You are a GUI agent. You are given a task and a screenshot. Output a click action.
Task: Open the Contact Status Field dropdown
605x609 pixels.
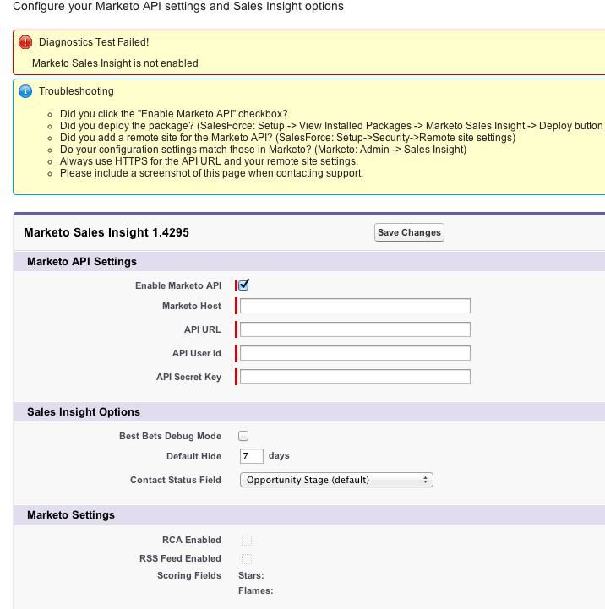click(336, 480)
